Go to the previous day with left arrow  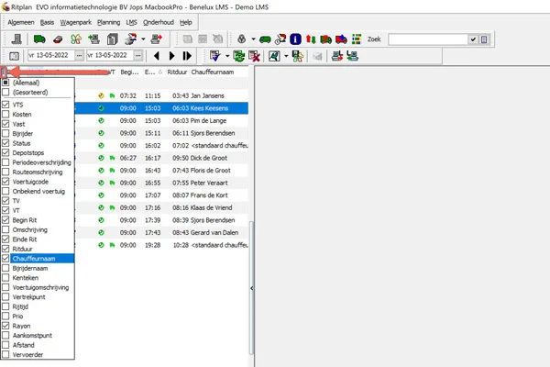click(x=156, y=56)
